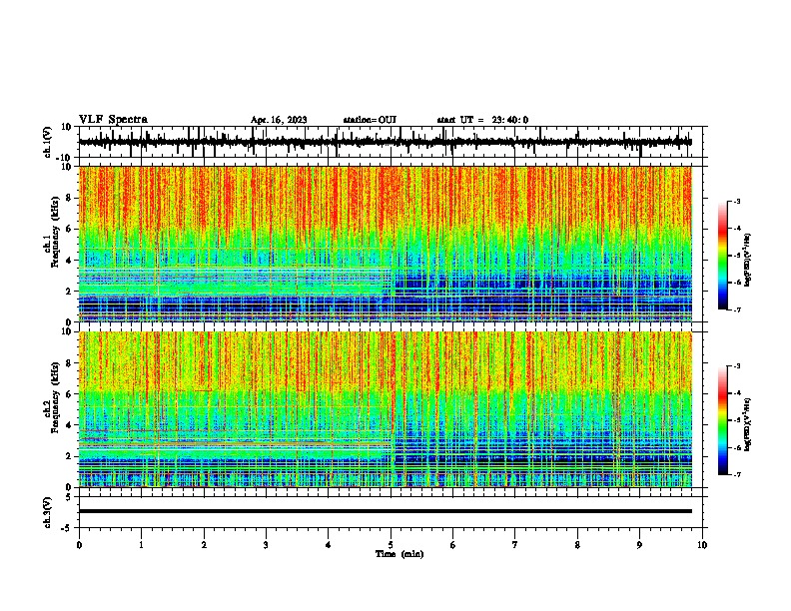Image resolution: width=791 pixels, height=611 pixels.
Task: Click the ch.2 frequency spectrogram panel
Action: click(386, 409)
